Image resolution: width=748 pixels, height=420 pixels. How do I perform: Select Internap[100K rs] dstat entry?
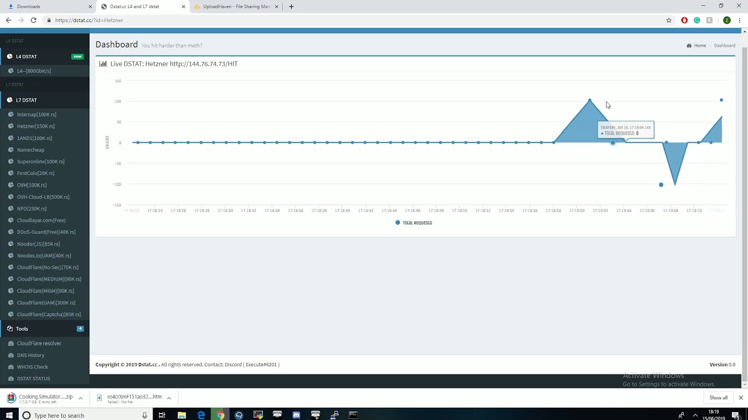point(36,115)
